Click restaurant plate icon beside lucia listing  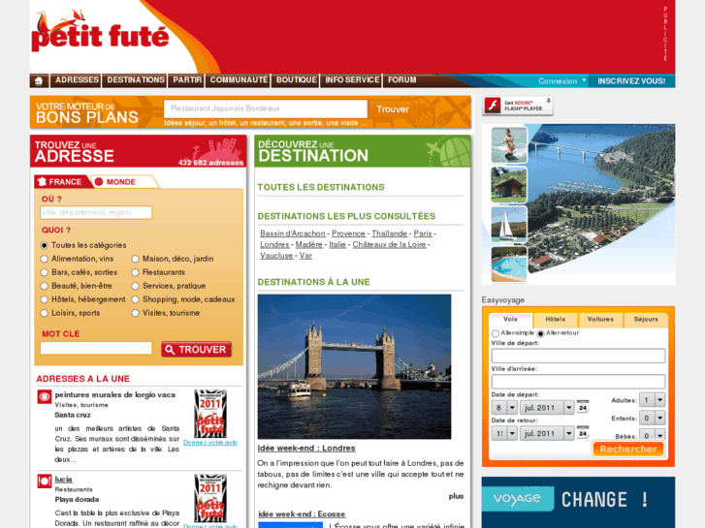coord(44,481)
